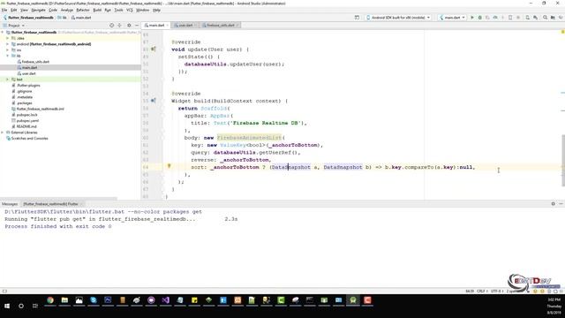This screenshot has width=565, height=318.
Task: Click the locate-file target icon in Project panel
Action: pyautogui.click(x=112, y=26)
